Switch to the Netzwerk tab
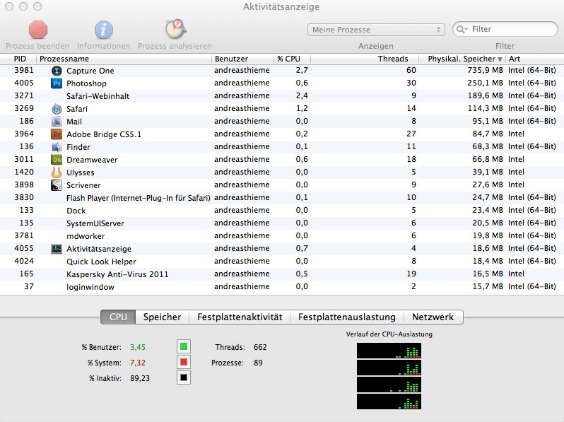The image size is (564, 422). point(433,317)
